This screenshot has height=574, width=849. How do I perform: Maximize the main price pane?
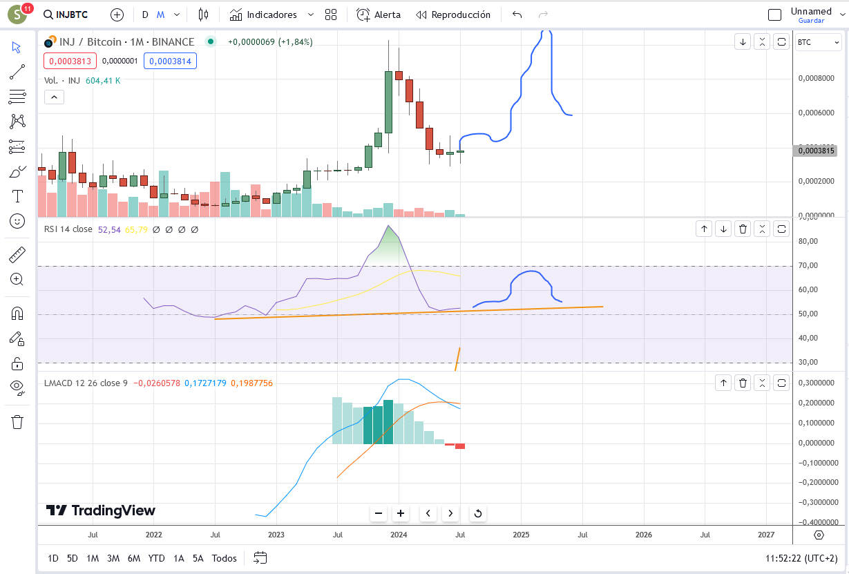781,41
